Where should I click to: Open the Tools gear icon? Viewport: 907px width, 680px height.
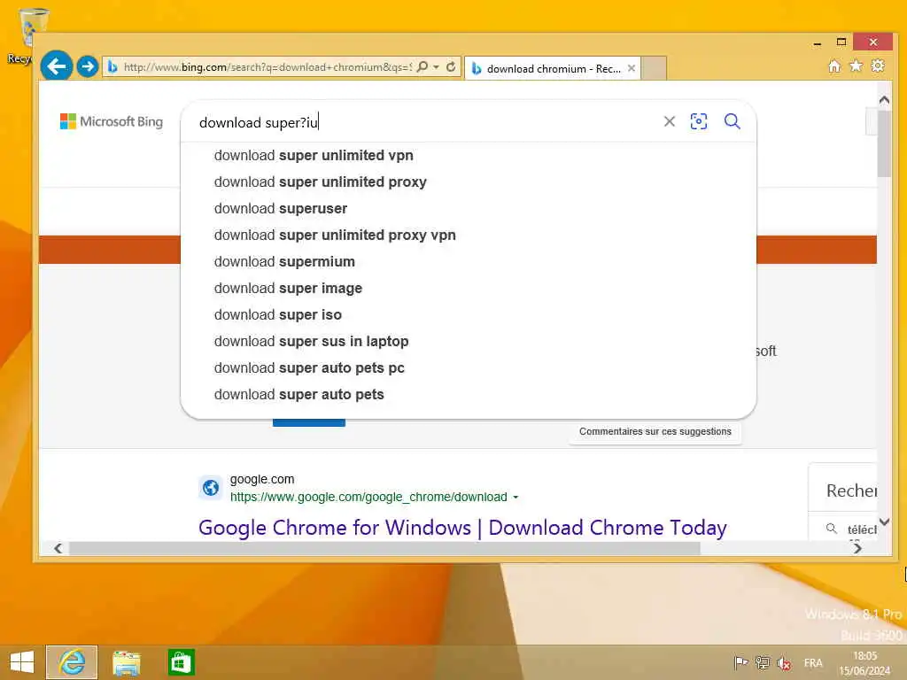click(878, 66)
